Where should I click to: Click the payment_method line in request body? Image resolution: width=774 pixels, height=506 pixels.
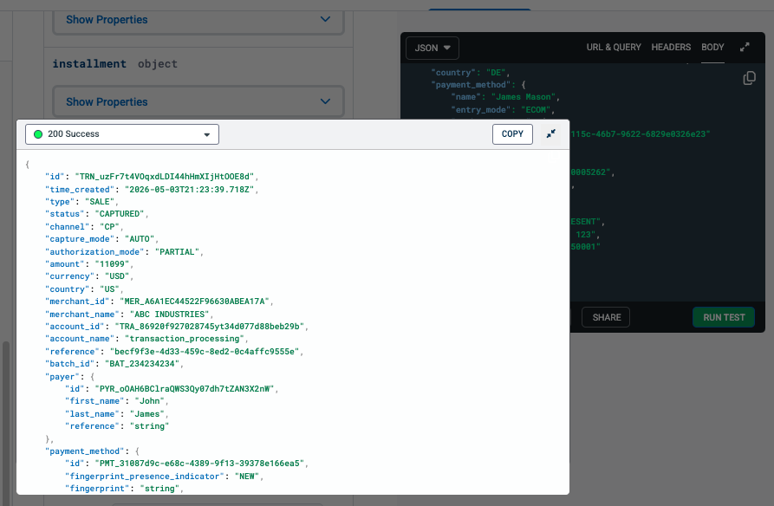coord(478,85)
